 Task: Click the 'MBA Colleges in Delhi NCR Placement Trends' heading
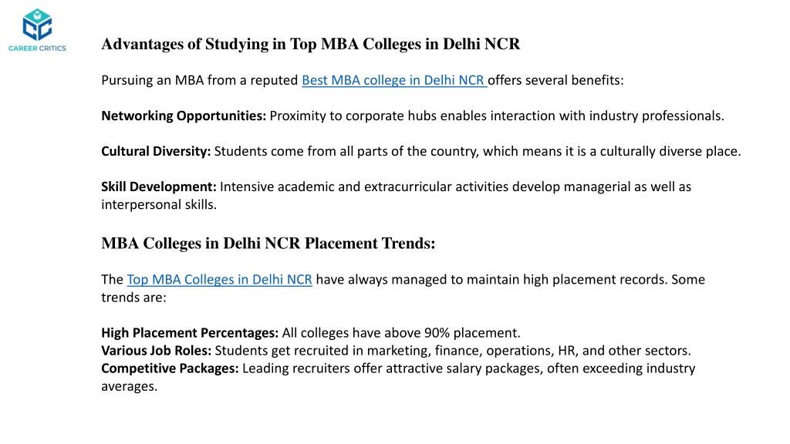tap(268, 243)
